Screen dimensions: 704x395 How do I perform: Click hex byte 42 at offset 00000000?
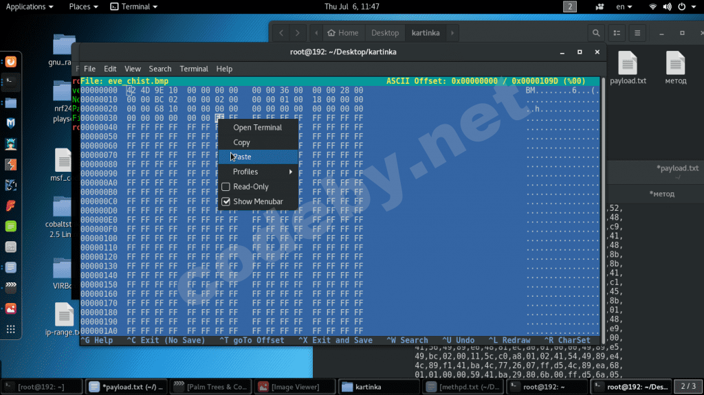point(131,90)
